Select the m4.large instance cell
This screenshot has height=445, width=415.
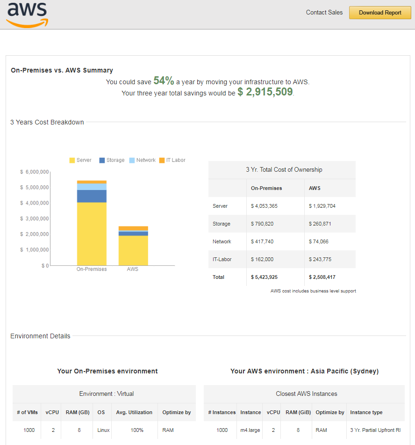coord(250,430)
